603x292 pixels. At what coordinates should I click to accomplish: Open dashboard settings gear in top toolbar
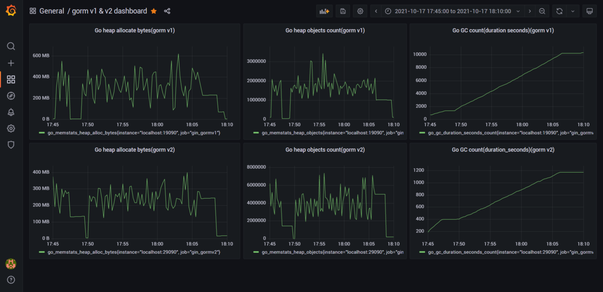(360, 11)
